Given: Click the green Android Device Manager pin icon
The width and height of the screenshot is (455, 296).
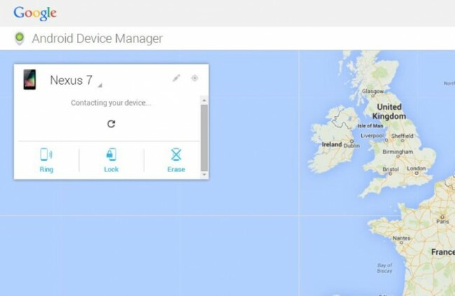Looking at the screenshot, I should (x=20, y=38).
